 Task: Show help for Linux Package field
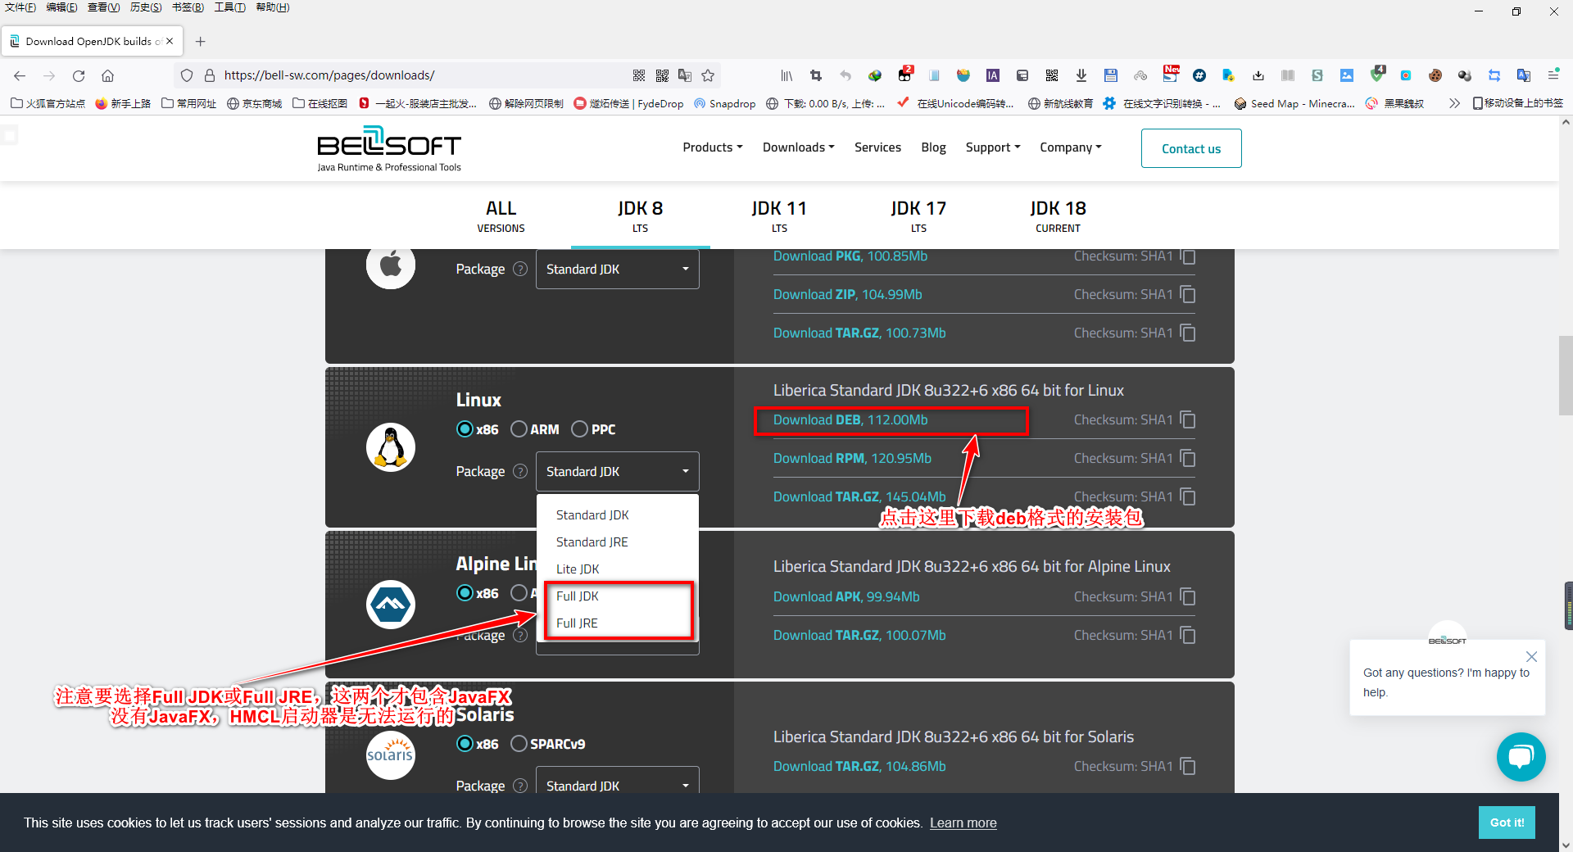pos(520,471)
